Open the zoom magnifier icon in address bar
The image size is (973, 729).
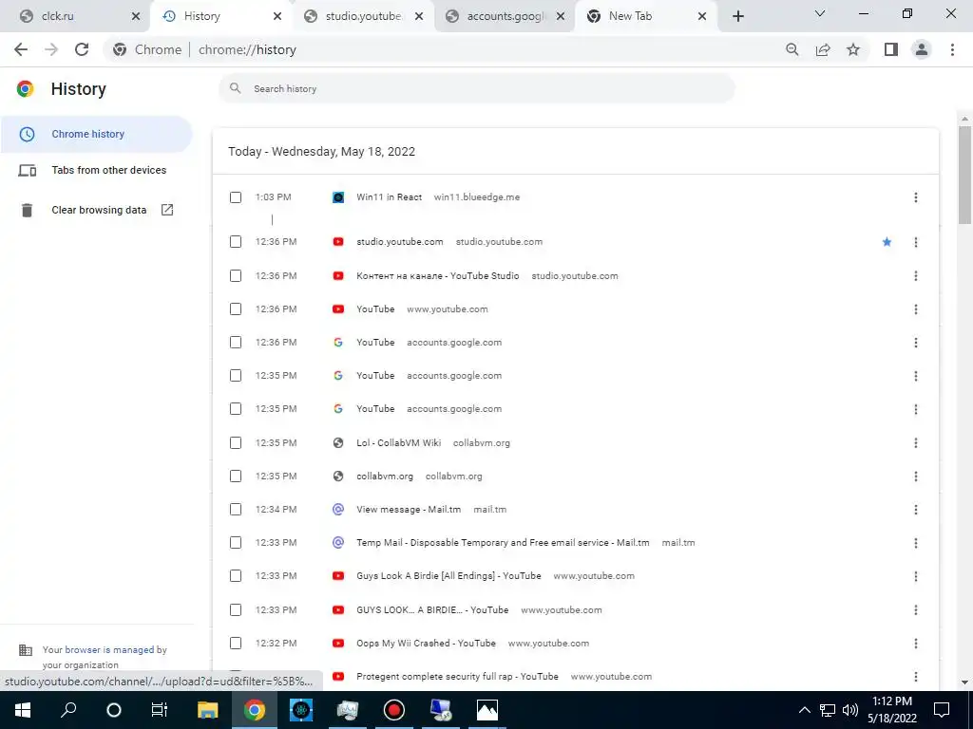coord(792,49)
